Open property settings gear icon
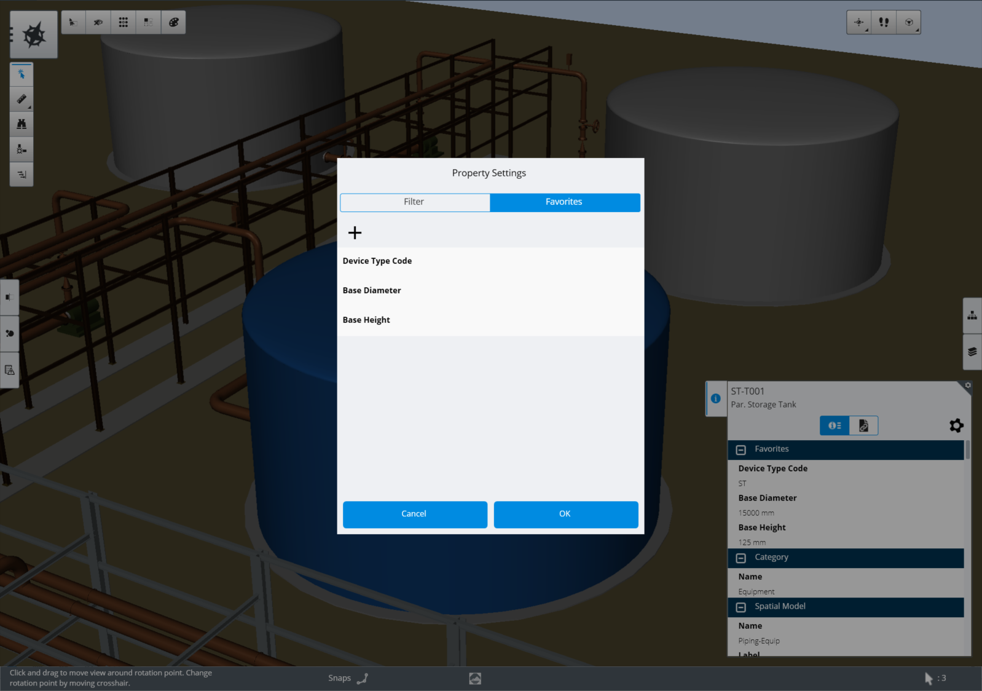This screenshot has height=691, width=982. (956, 425)
